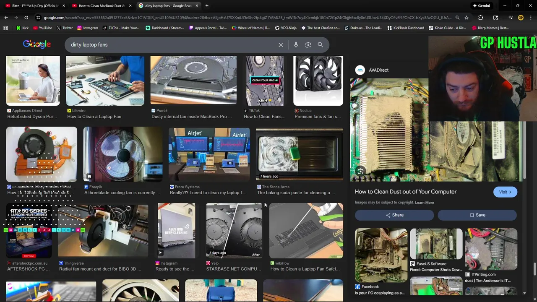Viewport: 537px width, 302px height.
Task: Open the Noctua premium fans image
Action: (318, 81)
